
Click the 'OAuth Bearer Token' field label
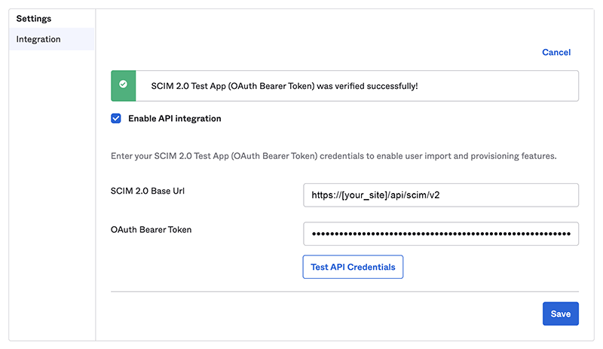click(151, 229)
